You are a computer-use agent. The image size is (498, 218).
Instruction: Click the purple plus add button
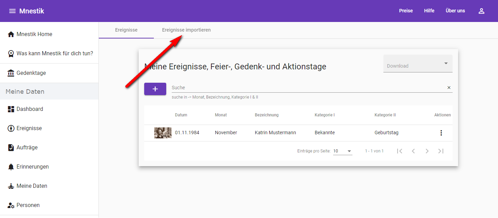tap(155, 89)
